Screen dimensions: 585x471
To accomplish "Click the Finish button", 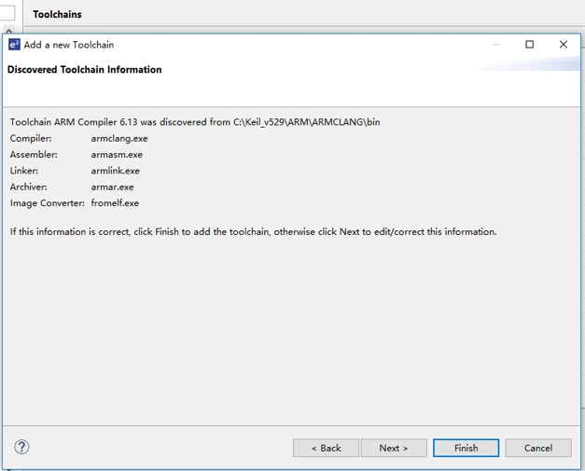I will tap(466, 448).
